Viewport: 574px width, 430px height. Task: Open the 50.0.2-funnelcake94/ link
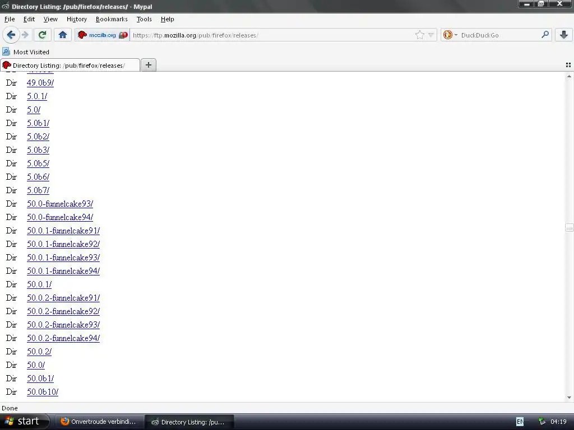[x=63, y=338]
